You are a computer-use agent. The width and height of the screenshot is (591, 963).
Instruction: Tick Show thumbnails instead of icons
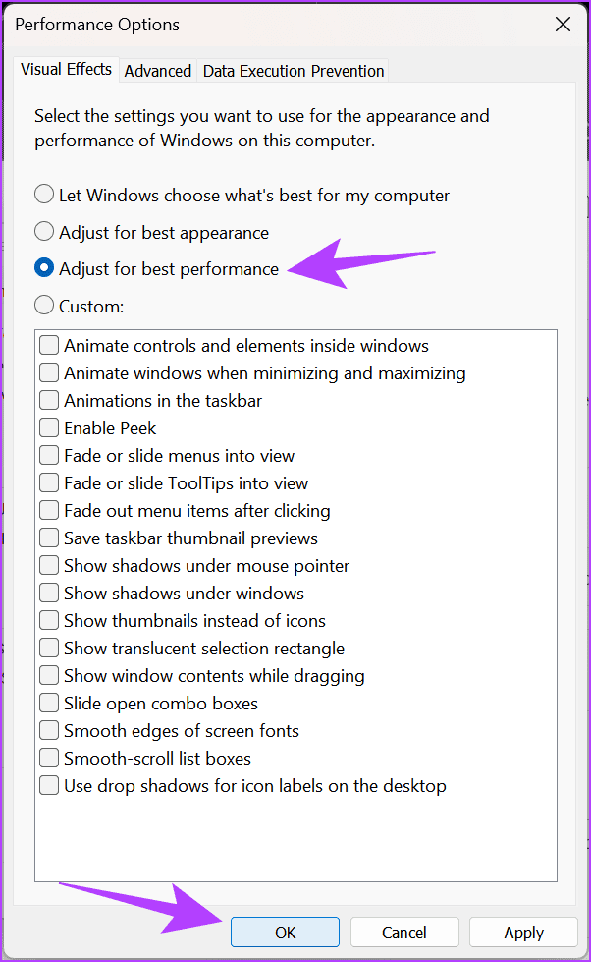49,621
